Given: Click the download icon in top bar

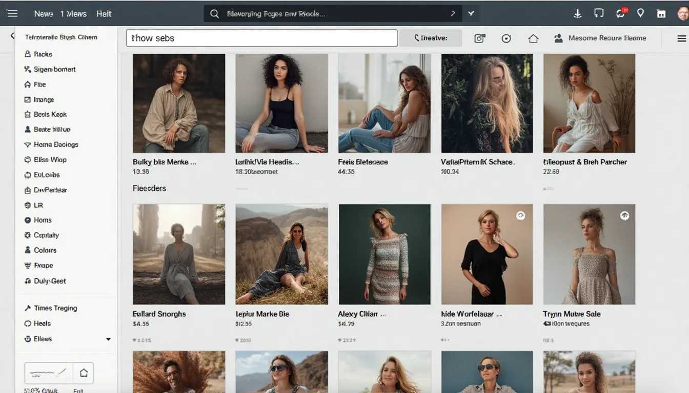Looking at the screenshot, I should coord(578,14).
